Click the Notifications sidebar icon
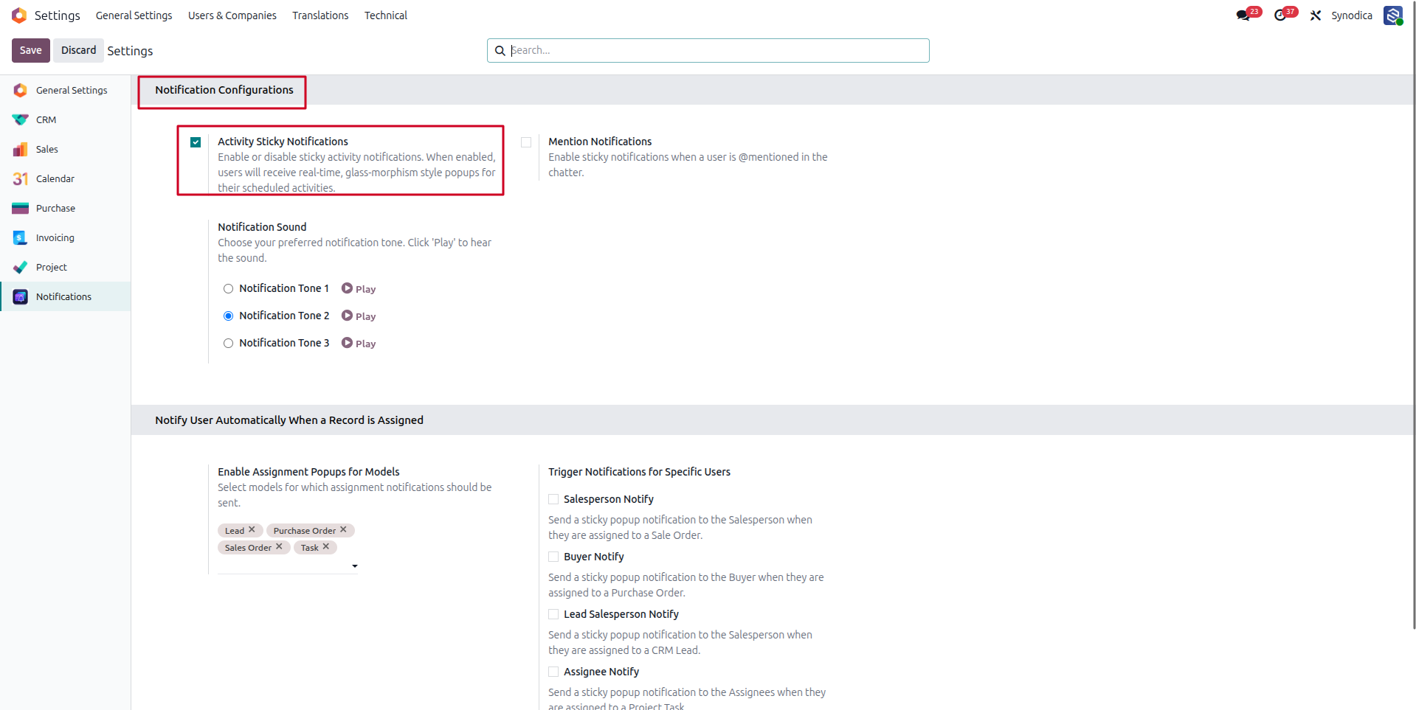 [x=20, y=296]
